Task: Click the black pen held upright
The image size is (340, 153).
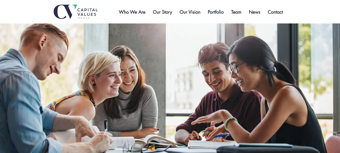Action: [106, 125]
